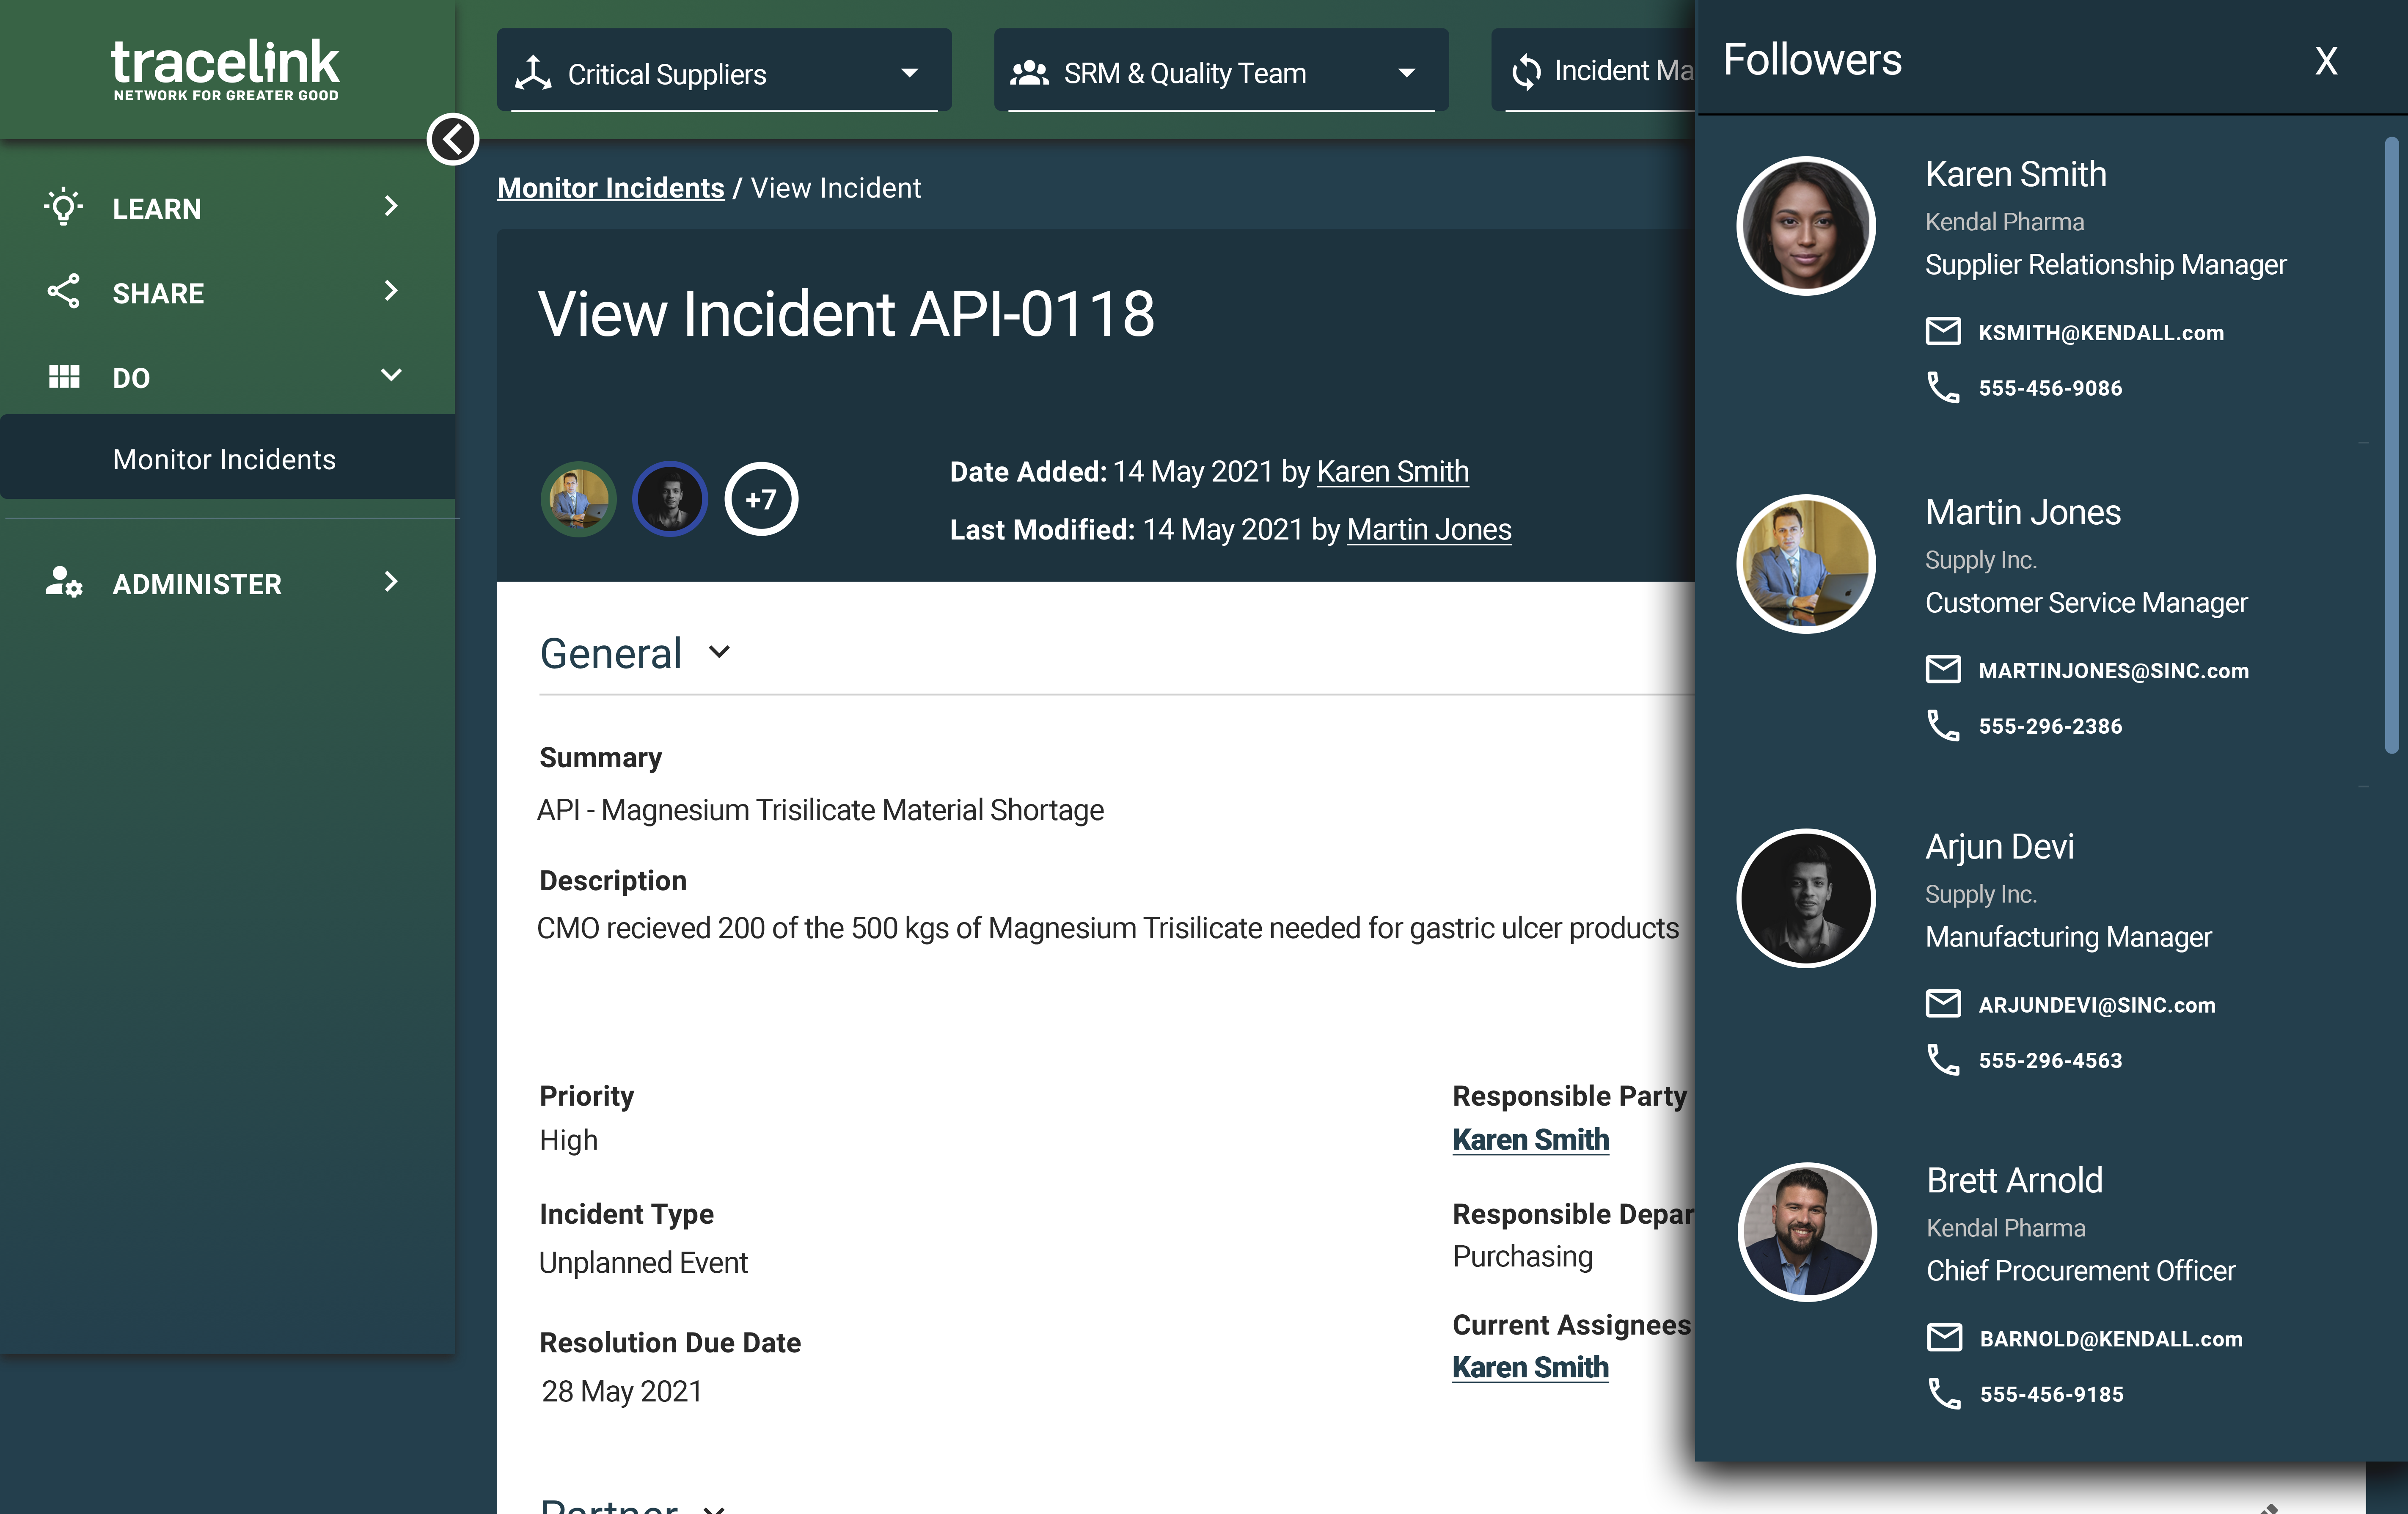
Task: Click Martin Jones avatar in incident header
Action: 578,499
